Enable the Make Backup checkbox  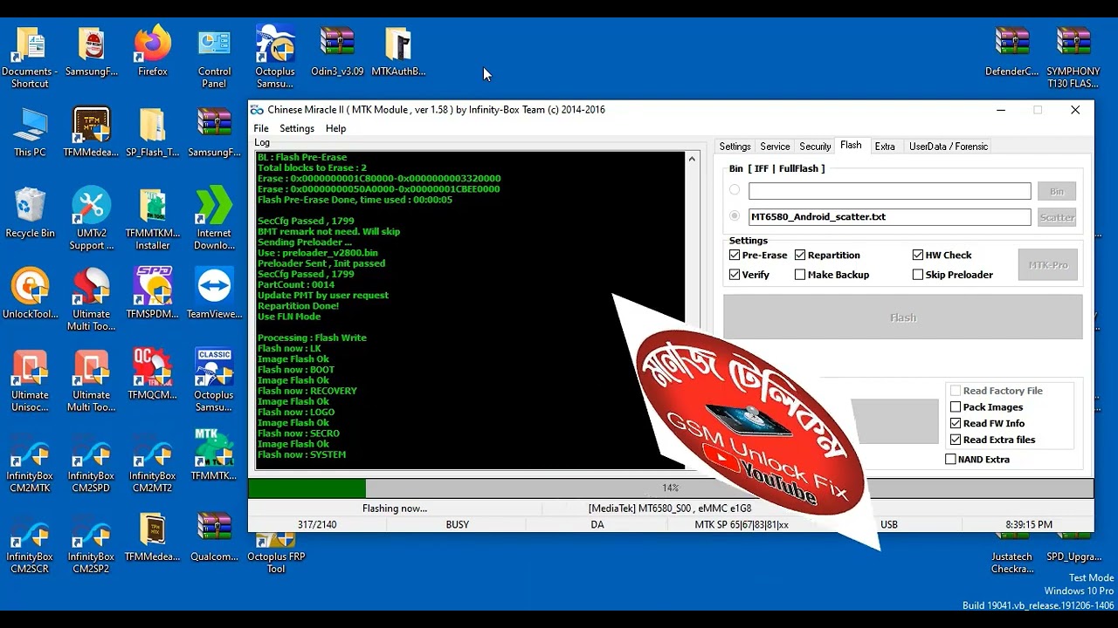tap(800, 275)
